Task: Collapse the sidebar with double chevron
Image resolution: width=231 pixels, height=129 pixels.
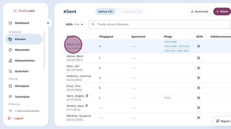Action: tap(48, 23)
